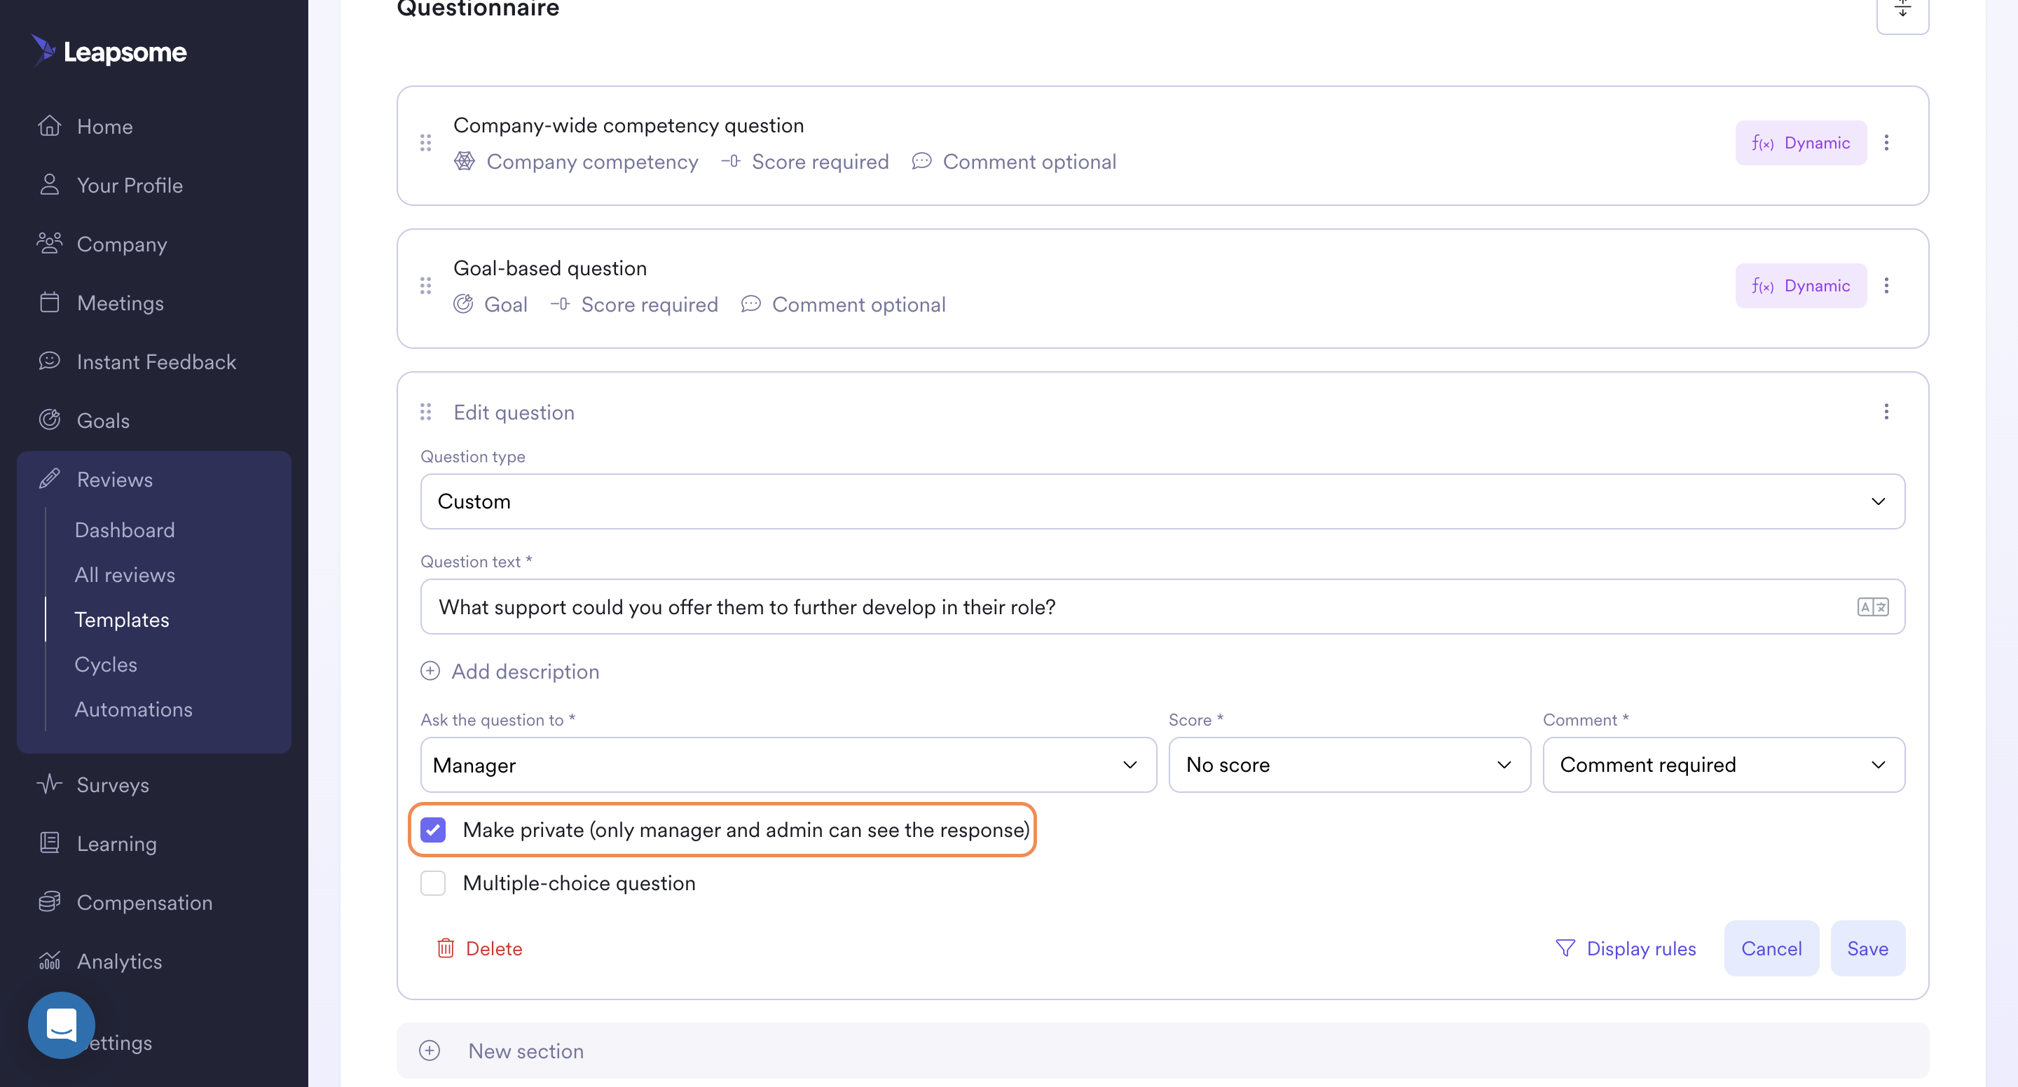This screenshot has height=1087, width=2018.
Task: Open the Score dropdown showing No score
Action: tap(1349, 764)
